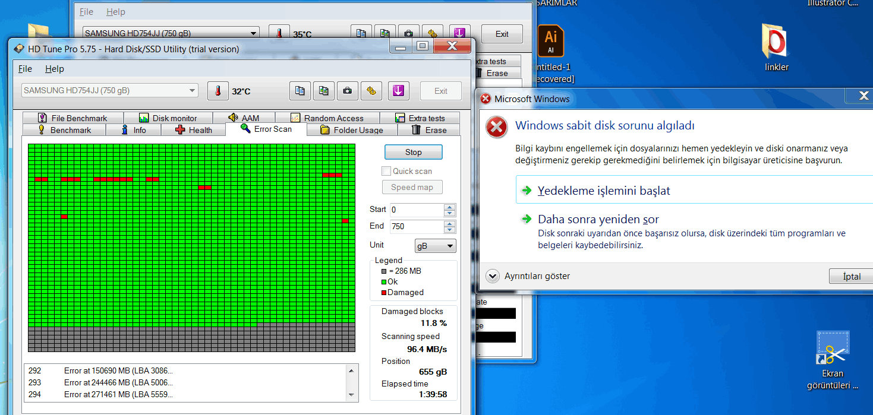Open File menu in the back HD Tune window
Screen dimensions: 873x415
pos(86,12)
